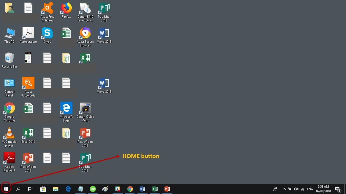346x194 pixels.
Task: Open the Windows Start menu button
Action: click(6, 189)
